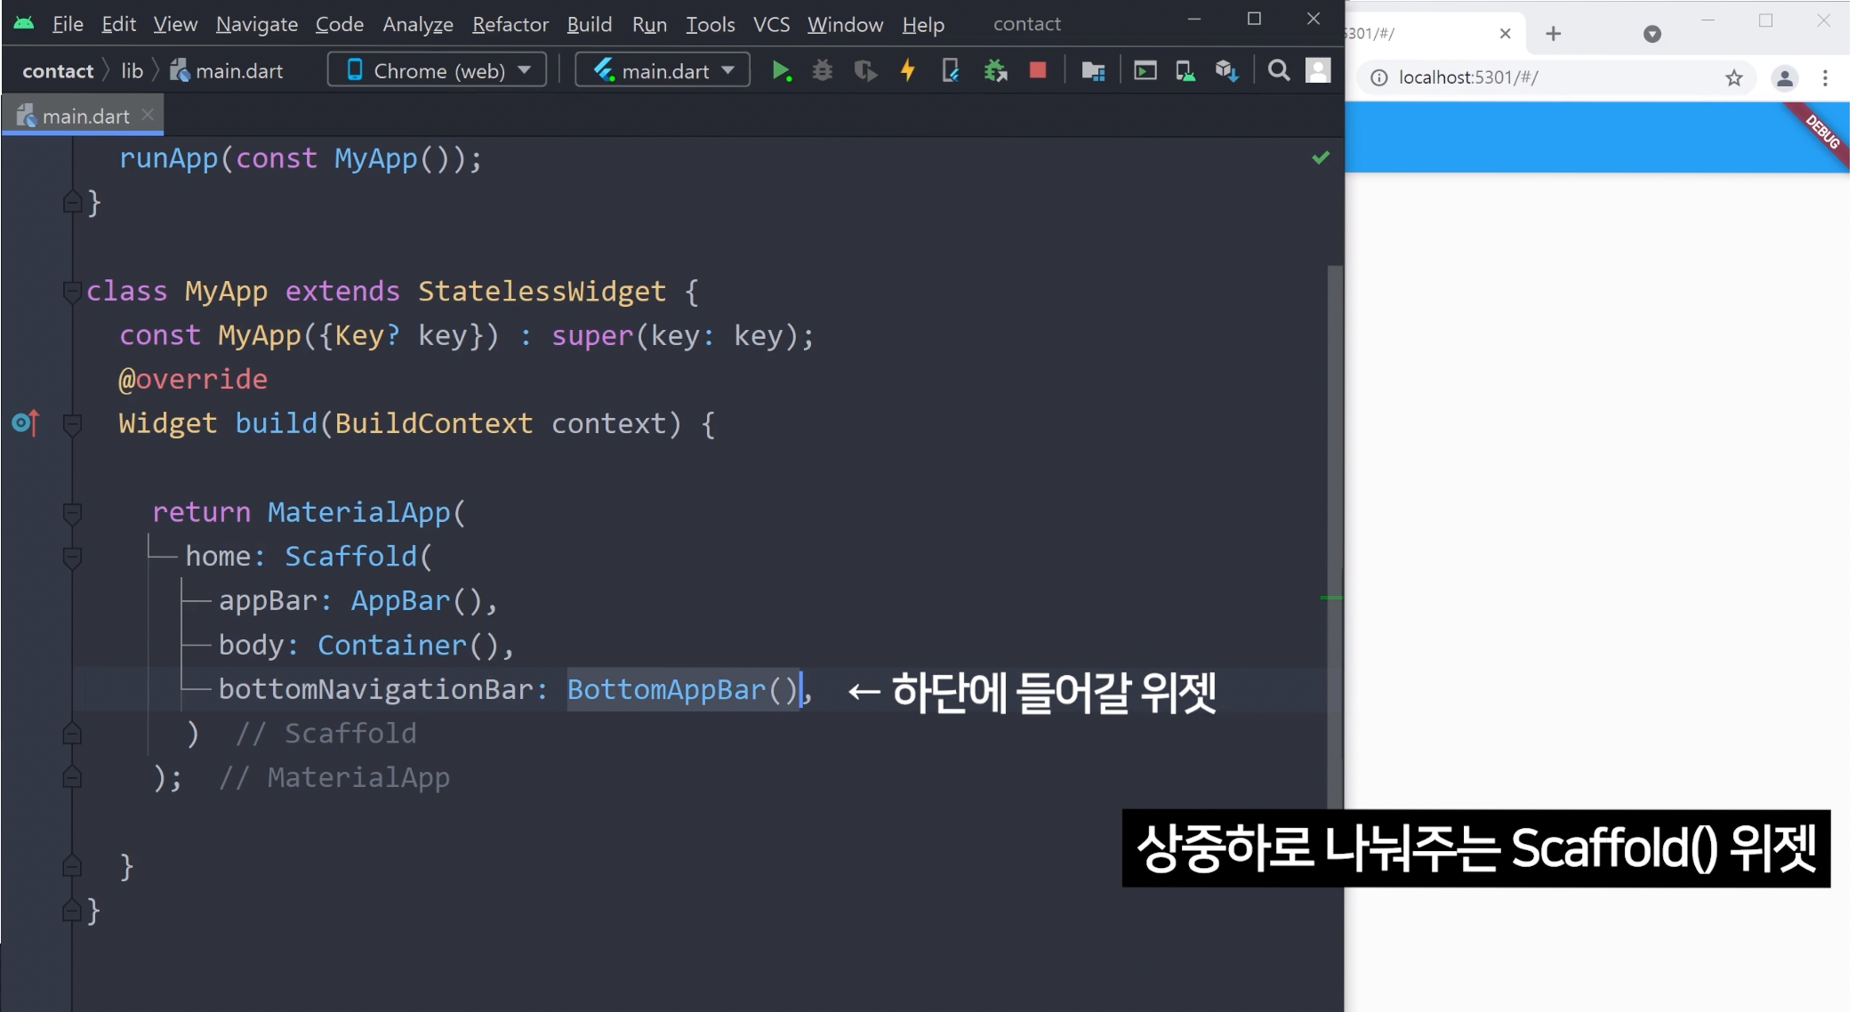The height and width of the screenshot is (1012, 1864).
Task: Bookmark page with the star icon
Action: [1733, 78]
